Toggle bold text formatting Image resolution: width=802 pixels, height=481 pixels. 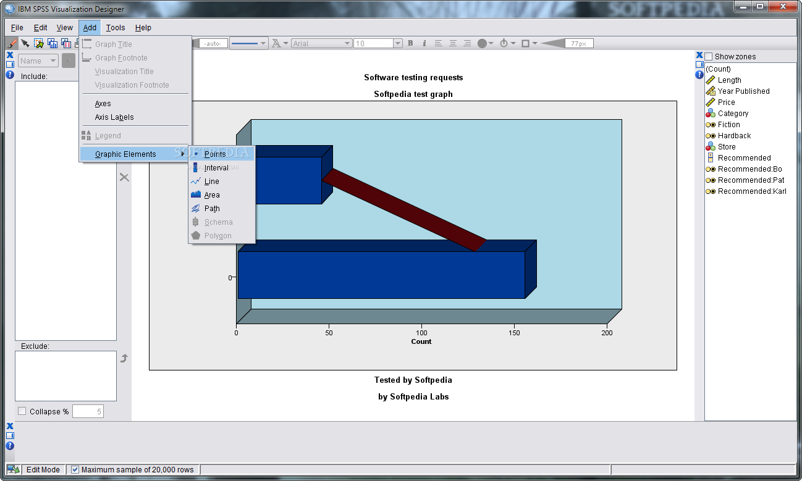coord(410,43)
